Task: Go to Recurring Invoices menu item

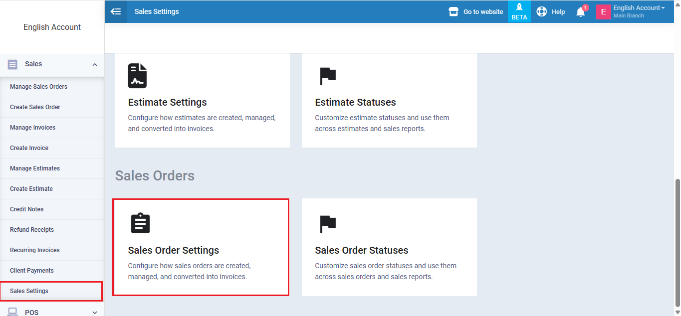Action: pyautogui.click(x=34, y=250)
